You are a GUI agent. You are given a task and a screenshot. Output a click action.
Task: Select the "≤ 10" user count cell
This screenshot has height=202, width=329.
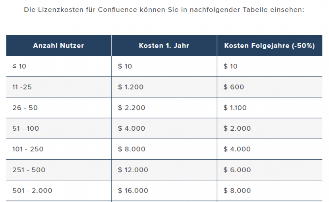click(19, 66)
